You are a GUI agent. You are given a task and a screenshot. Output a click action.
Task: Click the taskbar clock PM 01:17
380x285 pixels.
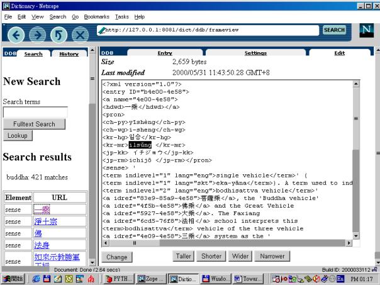click(x=361, y=279)
